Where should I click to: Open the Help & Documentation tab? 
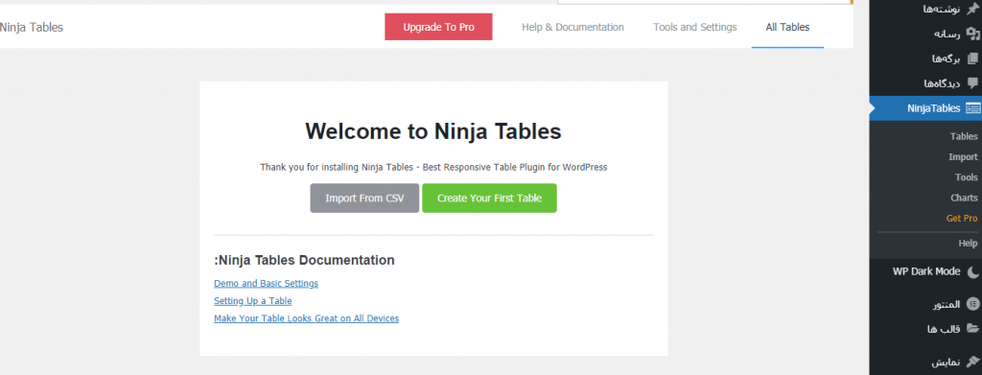coord(573,28)
